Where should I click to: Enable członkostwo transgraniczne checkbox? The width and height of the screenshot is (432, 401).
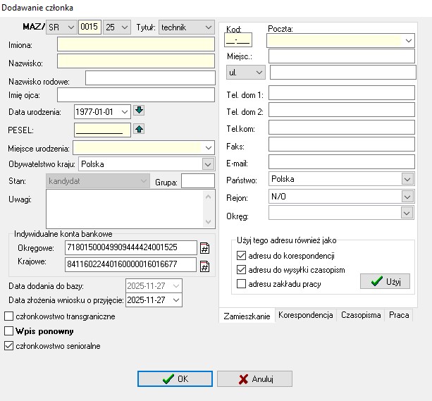(x=9, y=316)
